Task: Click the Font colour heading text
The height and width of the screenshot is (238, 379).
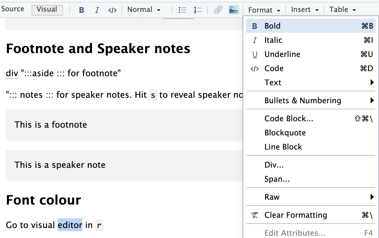Action: point(43,200)
